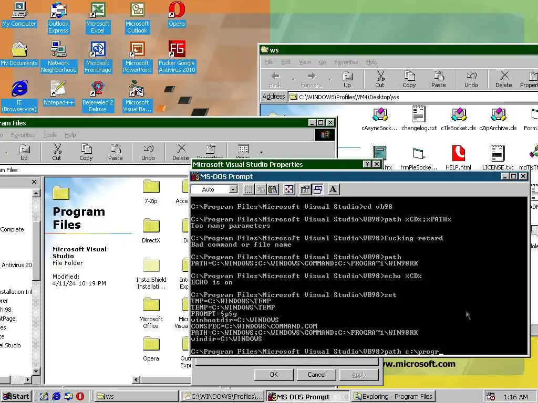The height and width of the screenshot is (403, 538).
Task: Click Copy in the ws window toolbar
Action: pos(409,79)
